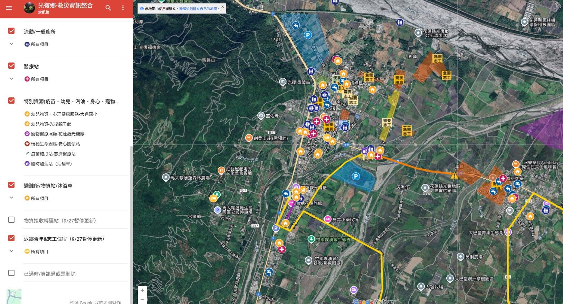Image resolution: width=563 pixels, height=304 pixels.
Task: Enable the 物資接收轉運站 layer checkbox
Action: (x=11, y=220)
